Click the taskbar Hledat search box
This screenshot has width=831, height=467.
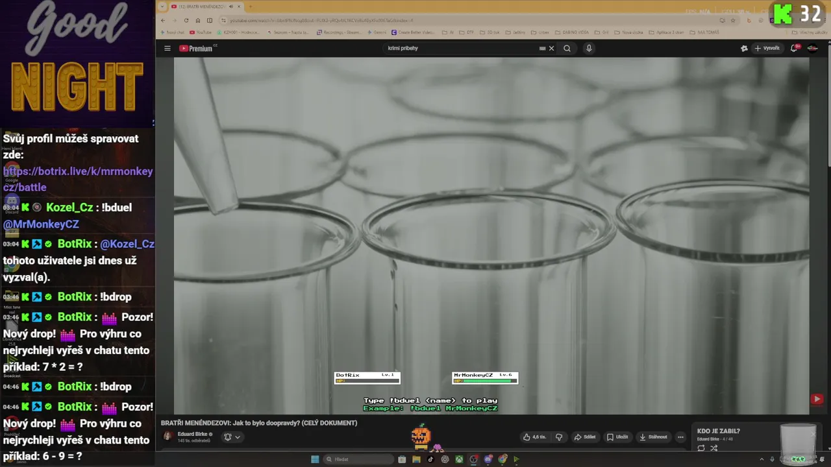point(359,459)
